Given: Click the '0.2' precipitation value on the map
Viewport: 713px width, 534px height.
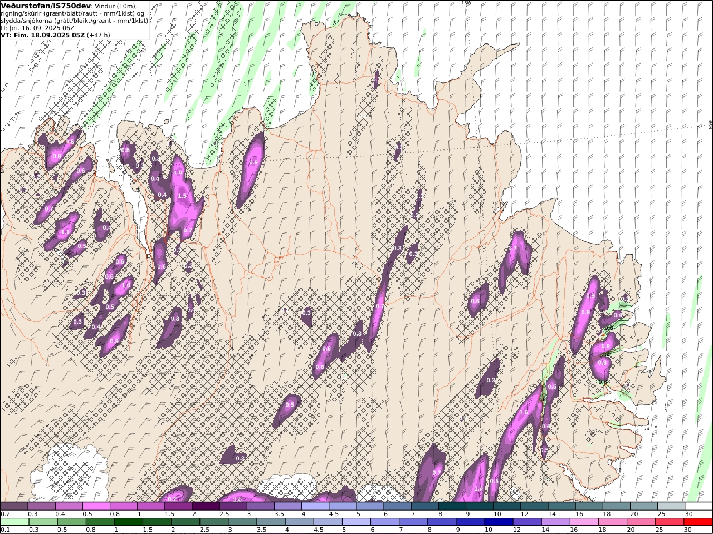Looking at the screenshot, I should pyautogui.click(x=240, y=458).
